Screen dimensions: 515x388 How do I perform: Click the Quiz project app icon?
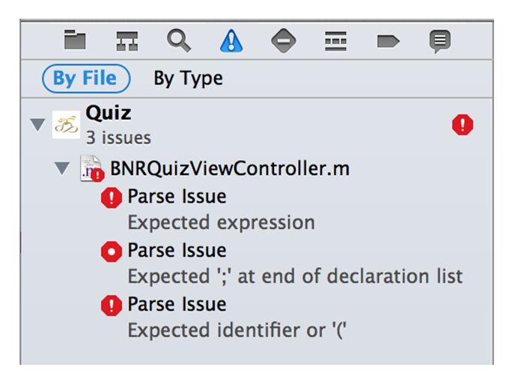(66, 125)
